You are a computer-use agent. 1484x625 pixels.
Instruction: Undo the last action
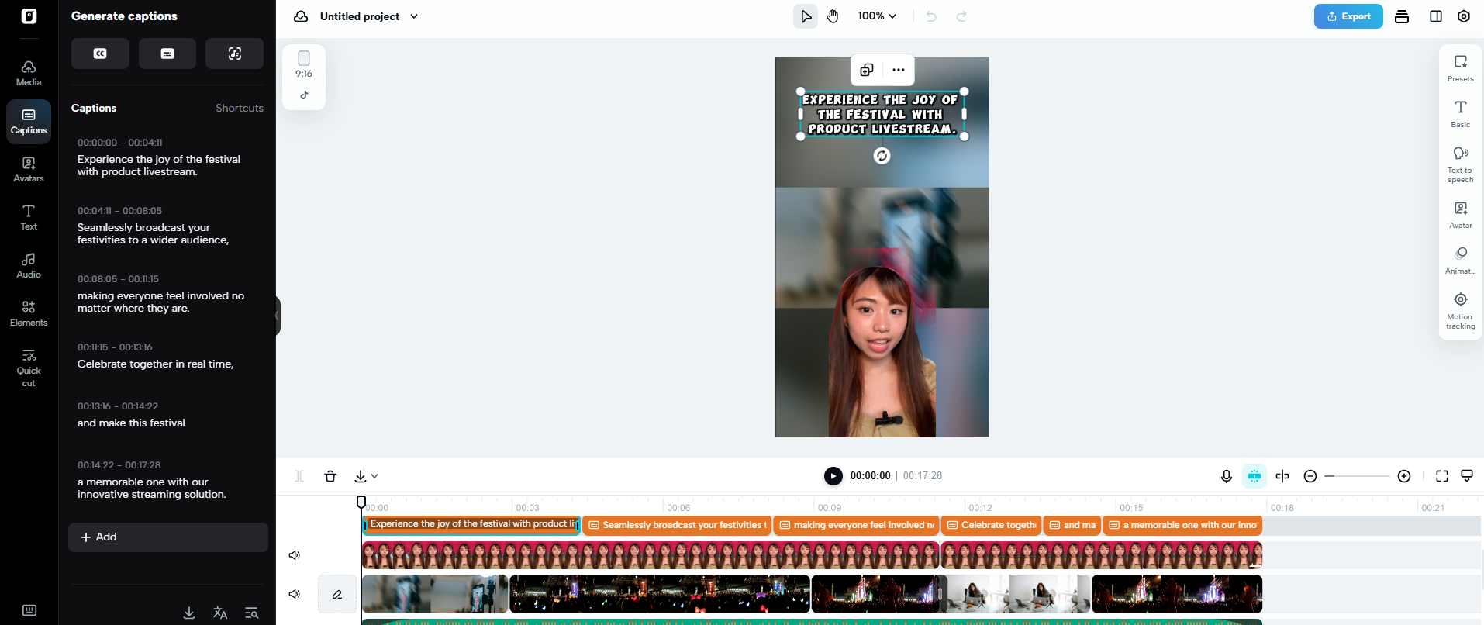coord(931,16)
